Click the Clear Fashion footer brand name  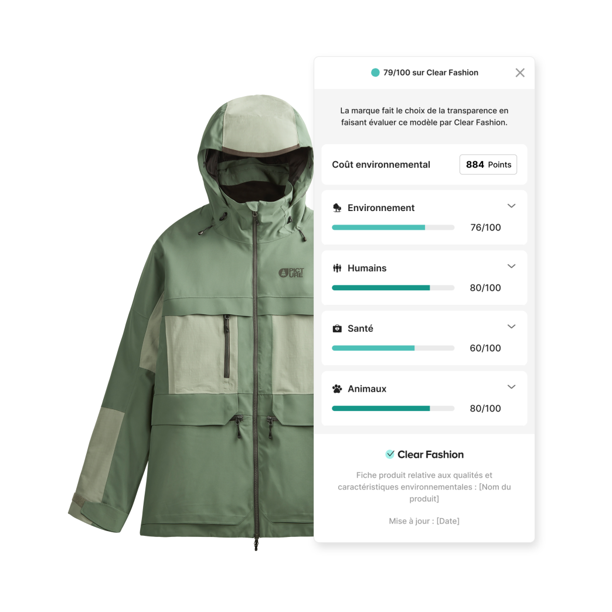[430, 454]
